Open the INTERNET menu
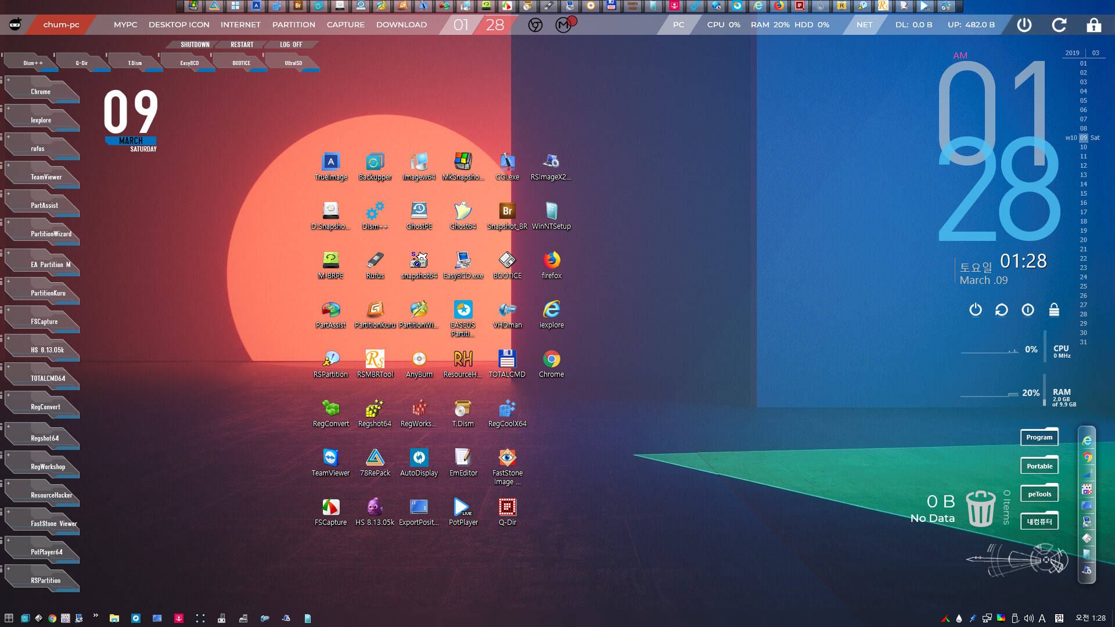This screenshot has width=1115, height=627. (x=240, y=24)
